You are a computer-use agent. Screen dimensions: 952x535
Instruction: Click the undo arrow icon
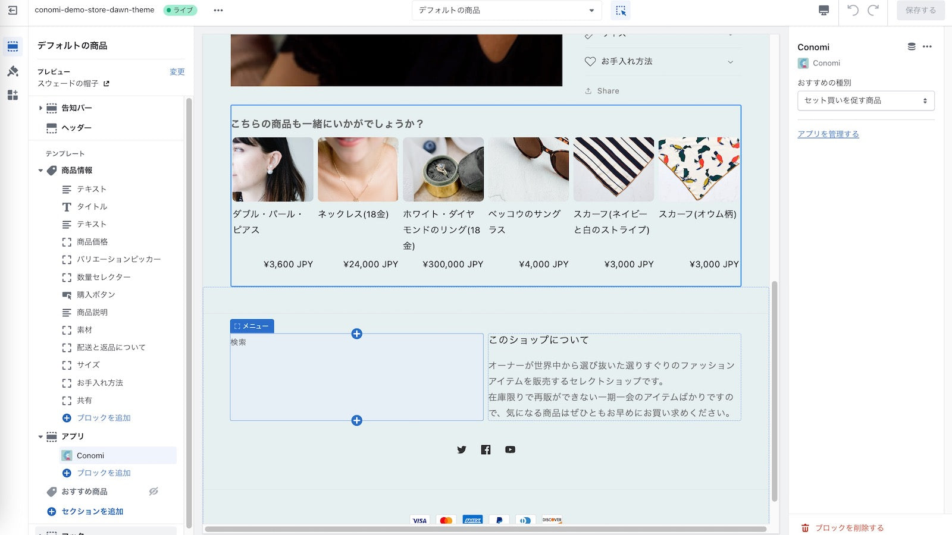click(853, 10)
